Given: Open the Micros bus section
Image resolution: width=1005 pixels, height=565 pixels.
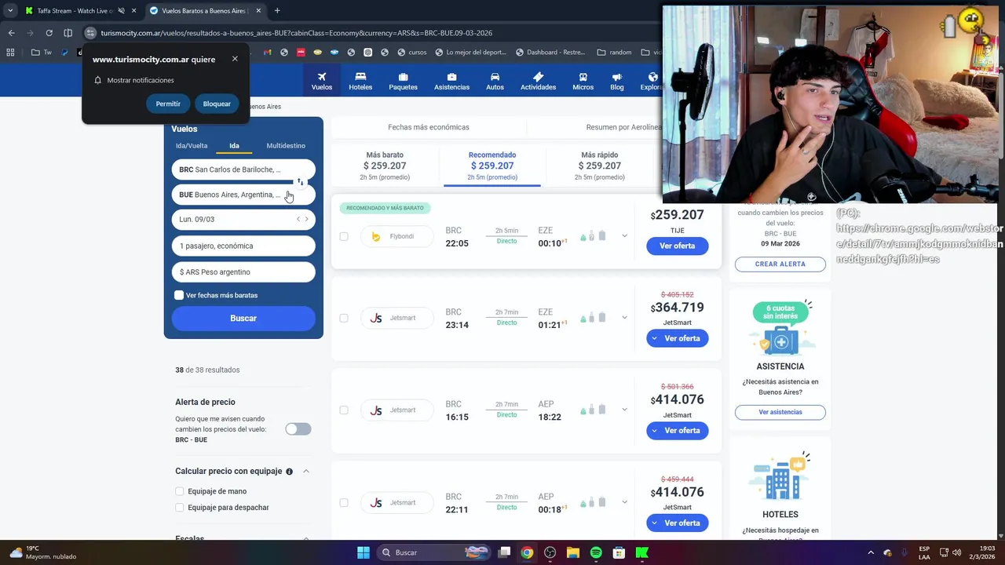Looking at the screenshot, I should (583, 81).
